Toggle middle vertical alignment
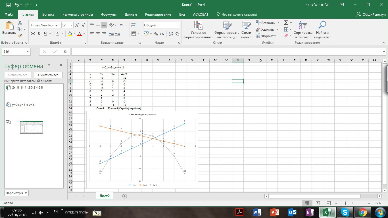This screenshot has width=388, height=218. (98, 25)
